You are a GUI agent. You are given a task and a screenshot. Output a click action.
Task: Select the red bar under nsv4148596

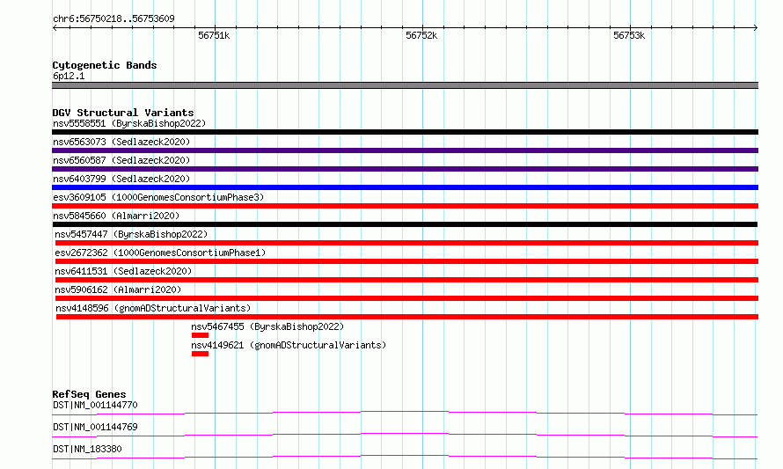(407, 317)
